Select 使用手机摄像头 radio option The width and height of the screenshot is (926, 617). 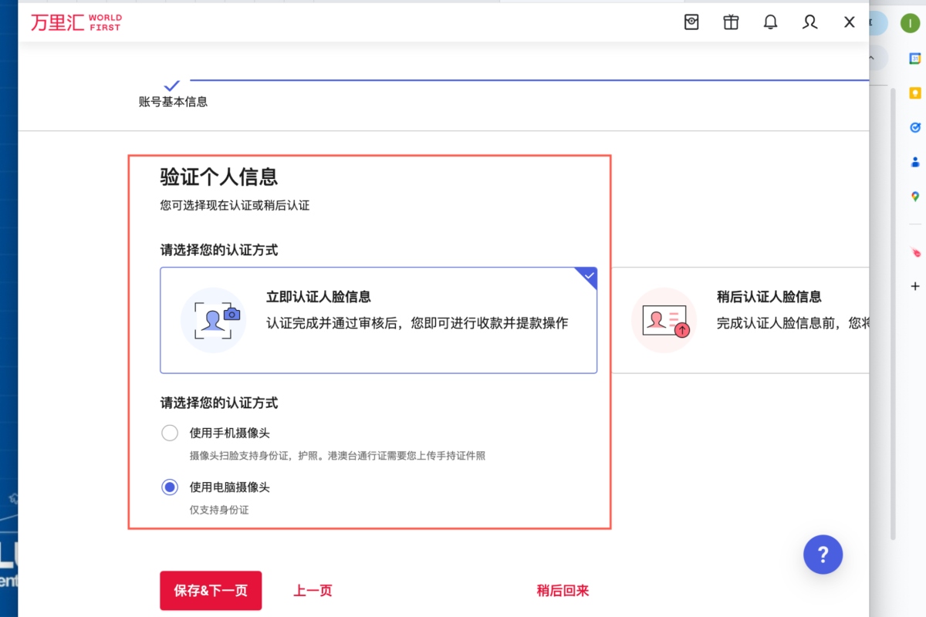[170, 433]
